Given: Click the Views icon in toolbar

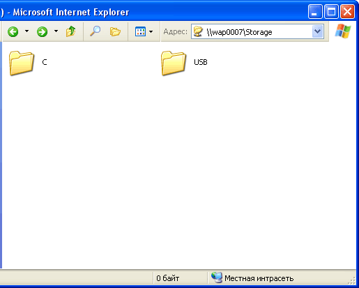Looking at the screenshot, I should 140,31.
